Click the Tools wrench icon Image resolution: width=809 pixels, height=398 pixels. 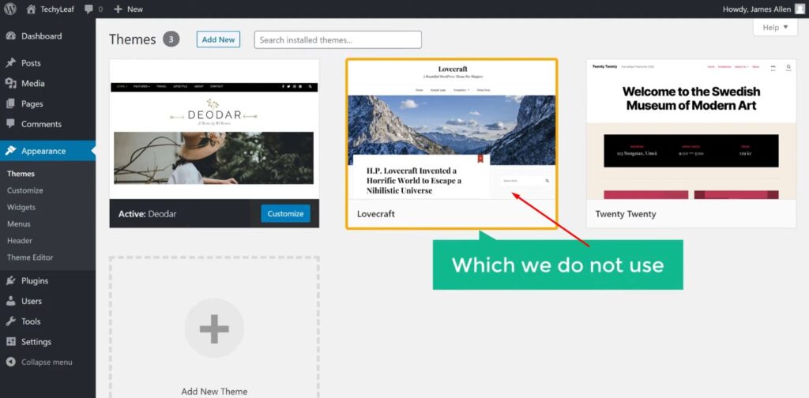click(10, 321)
